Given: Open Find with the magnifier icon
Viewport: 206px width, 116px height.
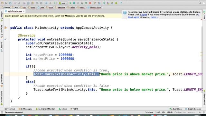Looking at the screenshot, I should [37, 3].
